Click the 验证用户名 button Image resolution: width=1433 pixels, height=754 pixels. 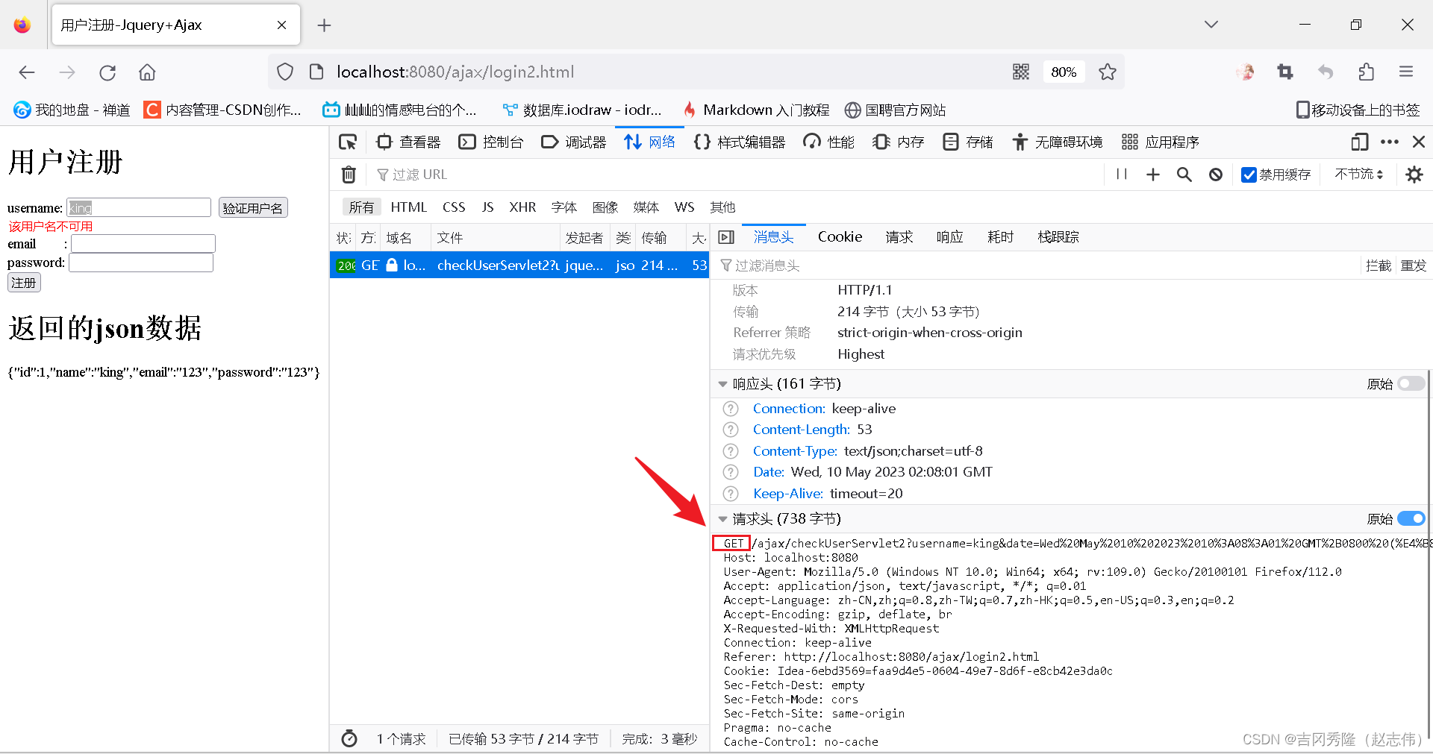point(253,207)
